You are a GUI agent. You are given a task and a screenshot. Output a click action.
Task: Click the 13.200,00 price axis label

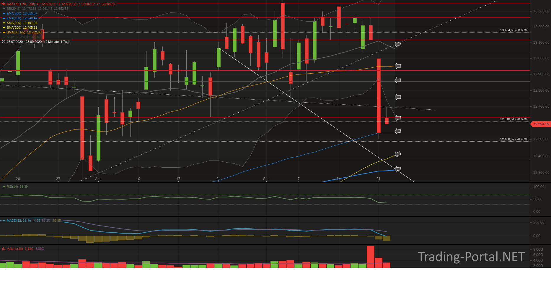click(541, 27)
